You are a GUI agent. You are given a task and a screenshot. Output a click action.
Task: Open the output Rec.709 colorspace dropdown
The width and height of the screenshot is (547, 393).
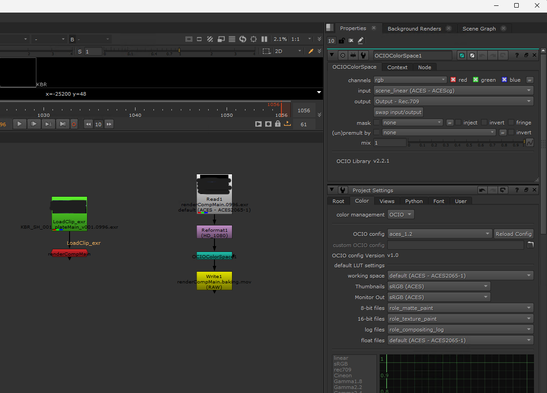(x=453, y=101)
